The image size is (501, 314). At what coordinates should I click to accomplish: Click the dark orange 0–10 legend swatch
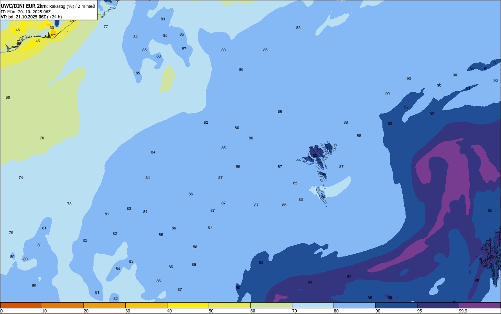(x=21, y=305)
